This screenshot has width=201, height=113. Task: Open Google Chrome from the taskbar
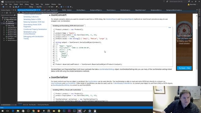(x=33, y=111)
